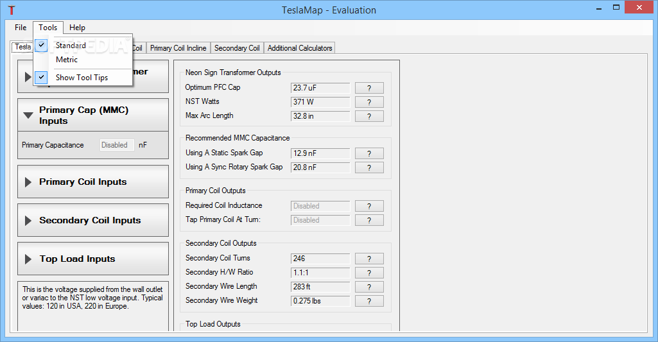Click the Secondary Coil Turns value 246
This screenshot has width=658, height=342.
(x=320, y=259)
